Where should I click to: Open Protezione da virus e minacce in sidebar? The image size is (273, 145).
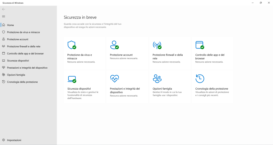[23, 32]
